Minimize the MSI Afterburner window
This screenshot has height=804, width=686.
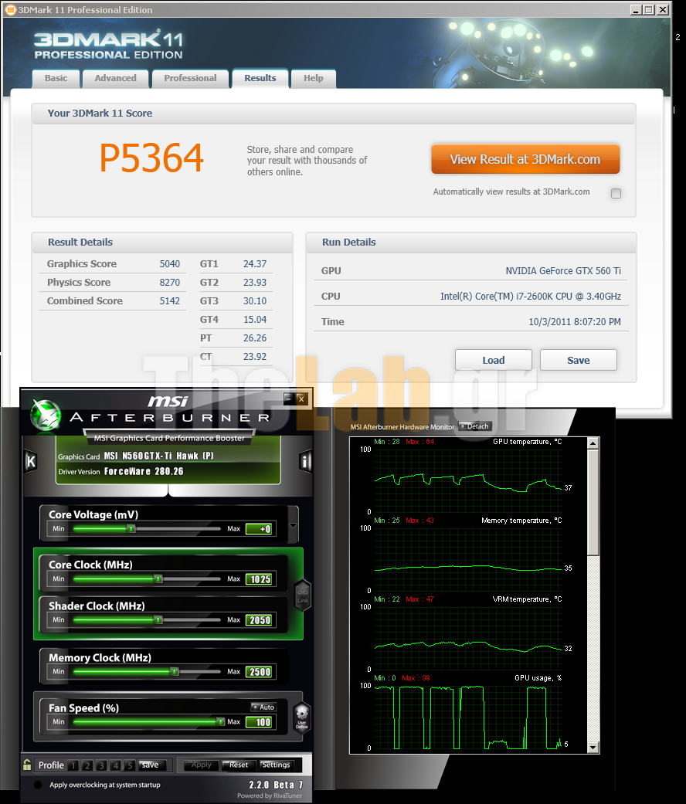click(289, 399)
